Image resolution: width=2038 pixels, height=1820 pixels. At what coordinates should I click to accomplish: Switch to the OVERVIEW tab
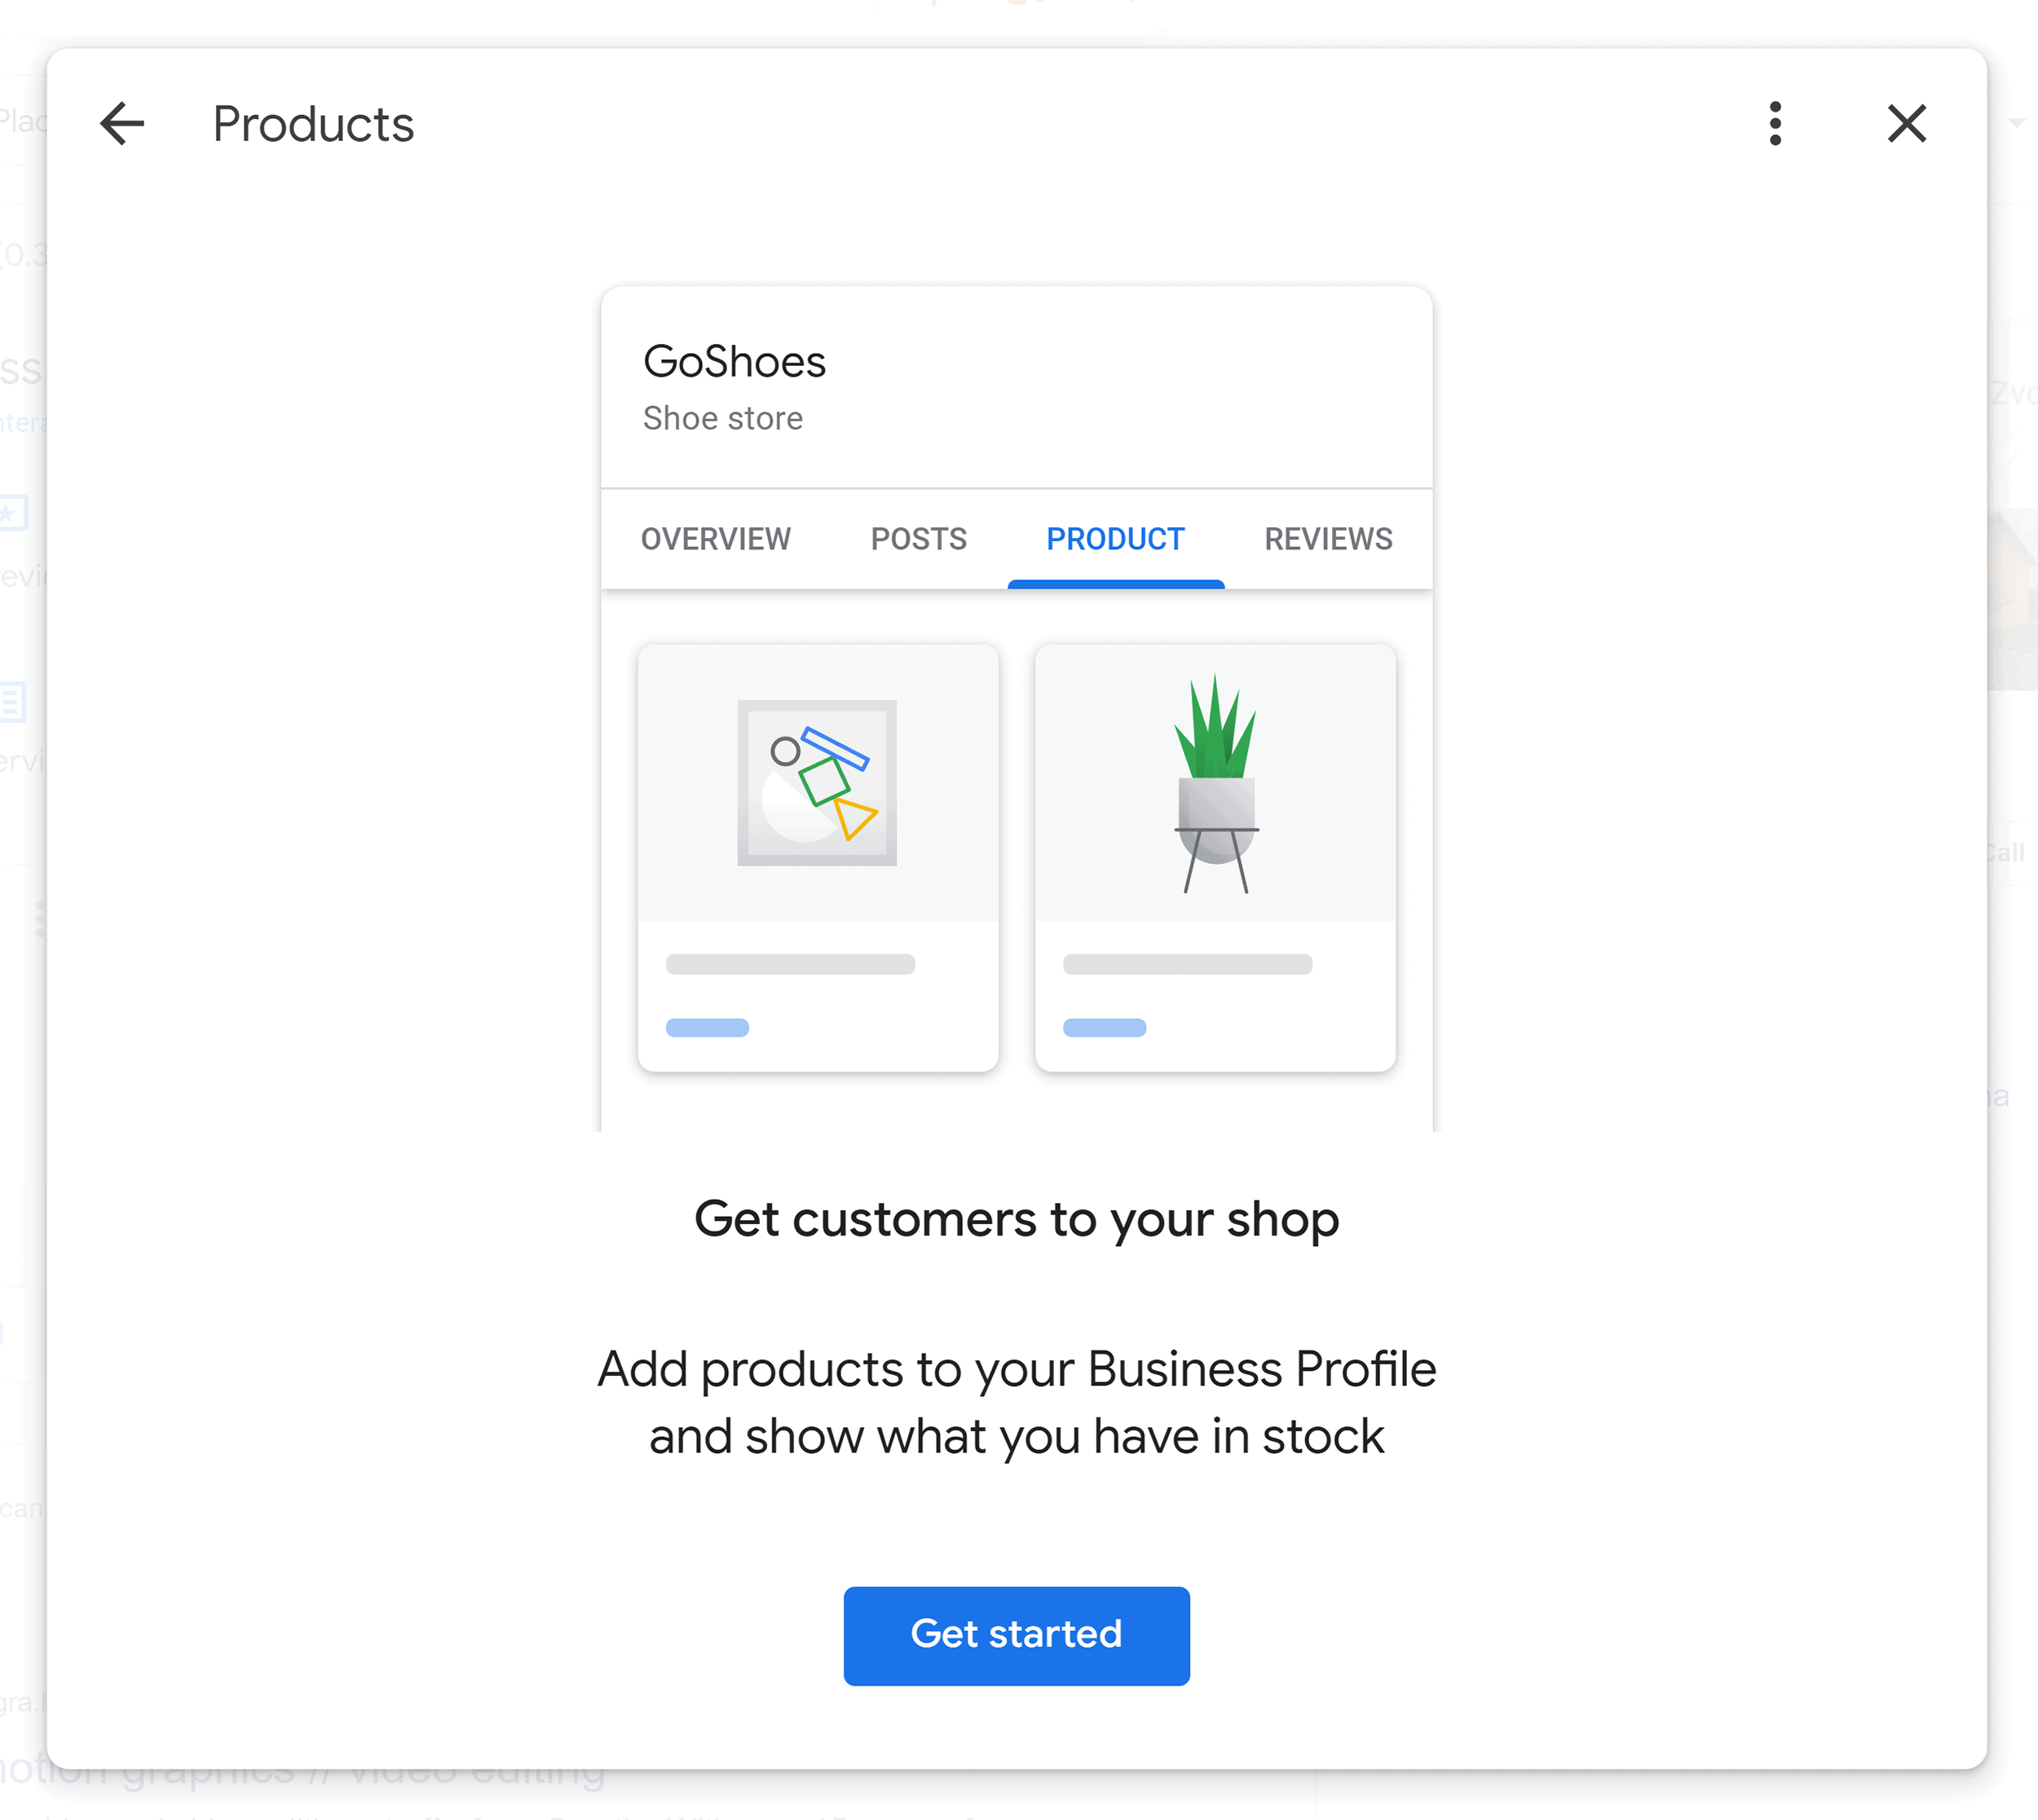(714, 539)
